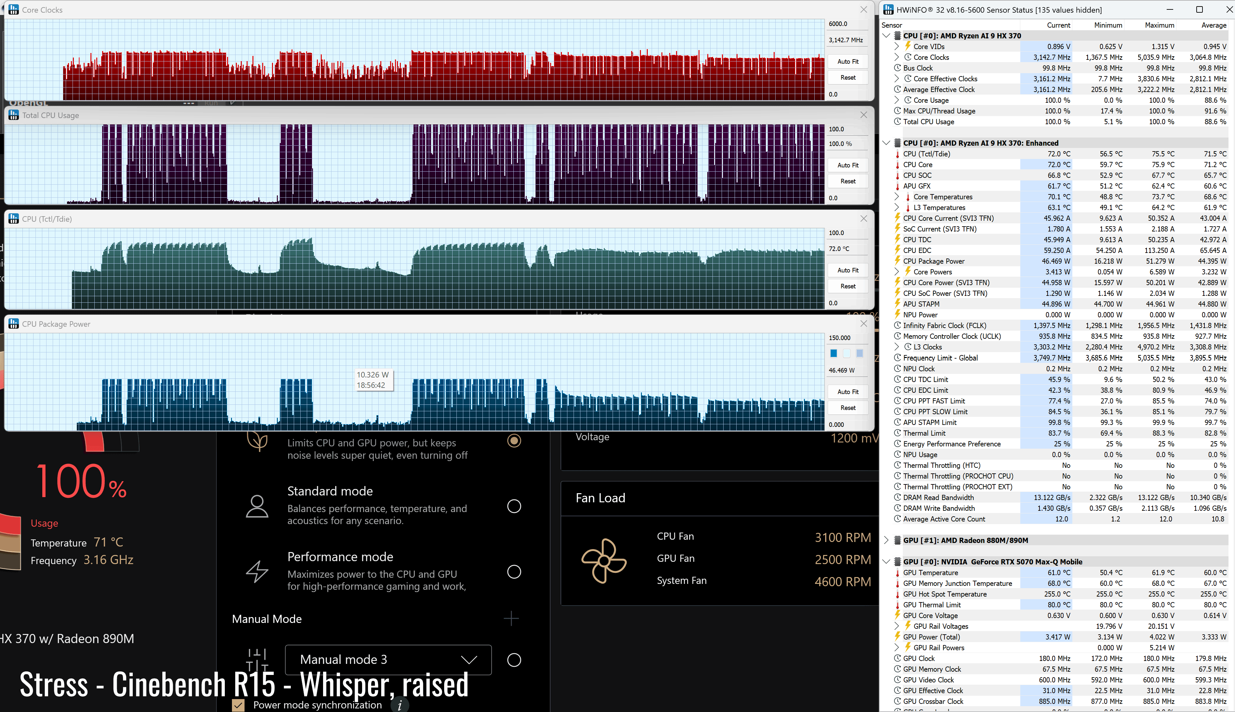Click Auto Fit in the Core Clocks graph

(x=848, y=62)
